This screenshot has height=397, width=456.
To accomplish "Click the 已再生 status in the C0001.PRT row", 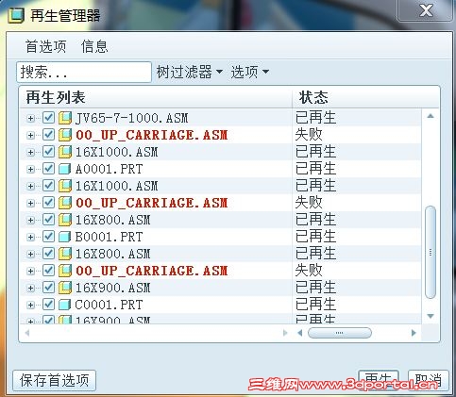I will [x=316, y=305].
